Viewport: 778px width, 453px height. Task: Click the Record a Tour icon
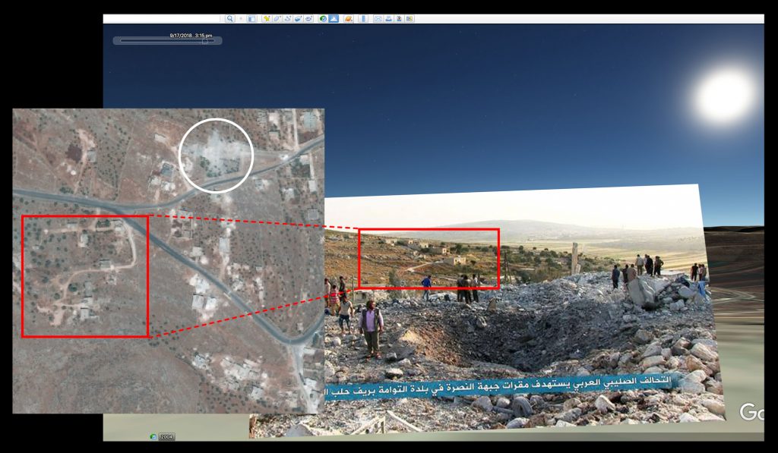tap(309, 18)
